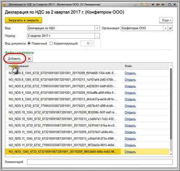Click the Загрузить и закрыть button

pos(24,20)
